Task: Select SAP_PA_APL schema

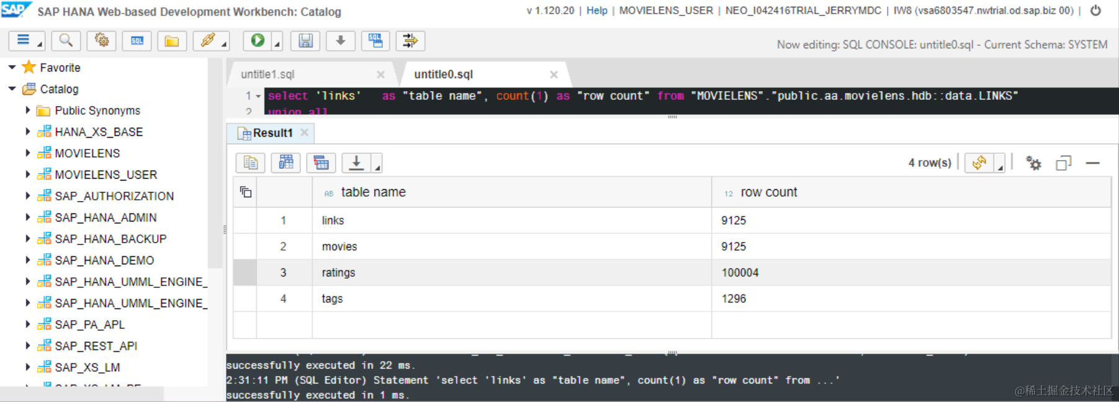Action: [89, 324]
